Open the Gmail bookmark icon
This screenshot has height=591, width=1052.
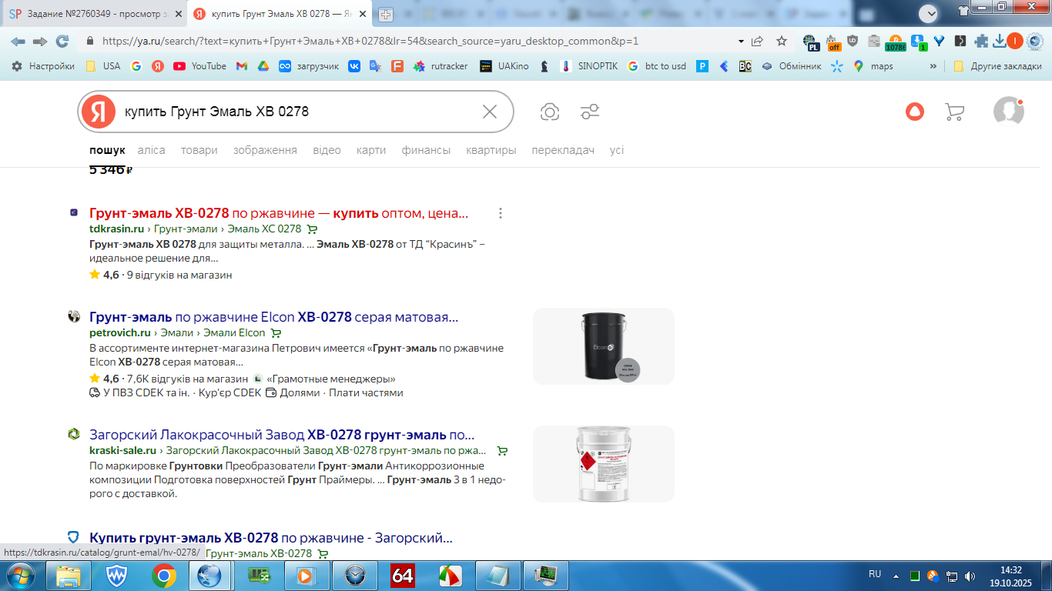pyautogui.click(x=241, y=66)
